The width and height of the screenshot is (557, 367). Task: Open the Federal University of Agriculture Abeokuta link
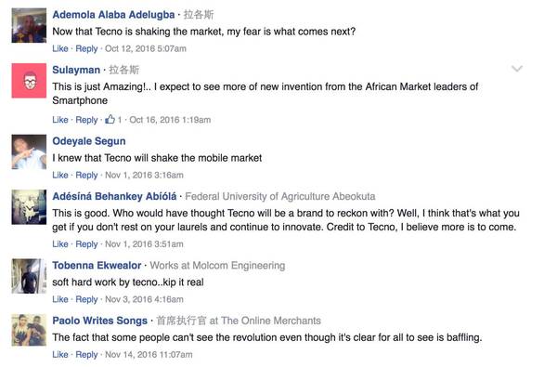click(x=280, y=196)
